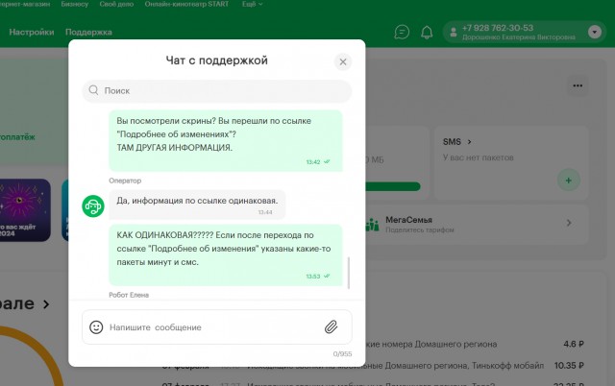Image resolution: width=615 pixels, height=386 pixels.
Task: Click the 10.35 ₽ expense amount
Action: [x=569, y=365]
